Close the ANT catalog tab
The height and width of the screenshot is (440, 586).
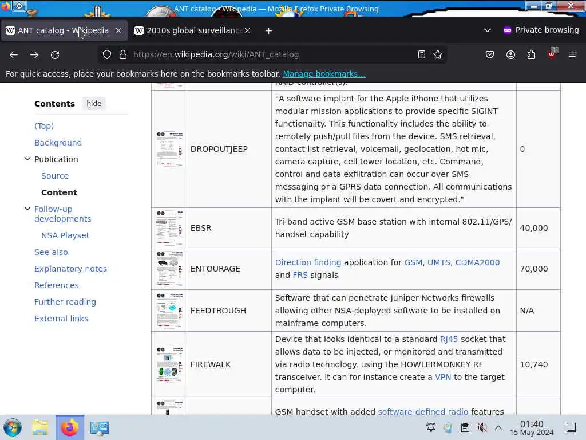[x=118, y=30]
